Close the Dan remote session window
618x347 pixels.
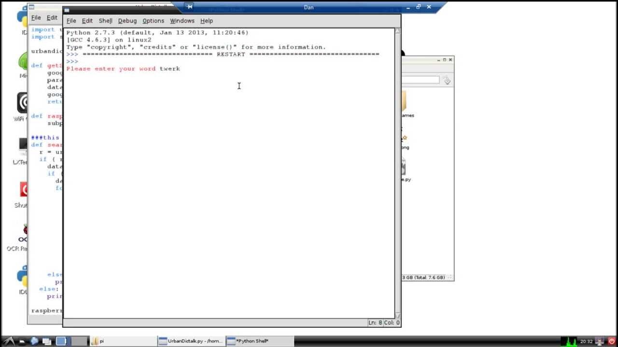428,7
